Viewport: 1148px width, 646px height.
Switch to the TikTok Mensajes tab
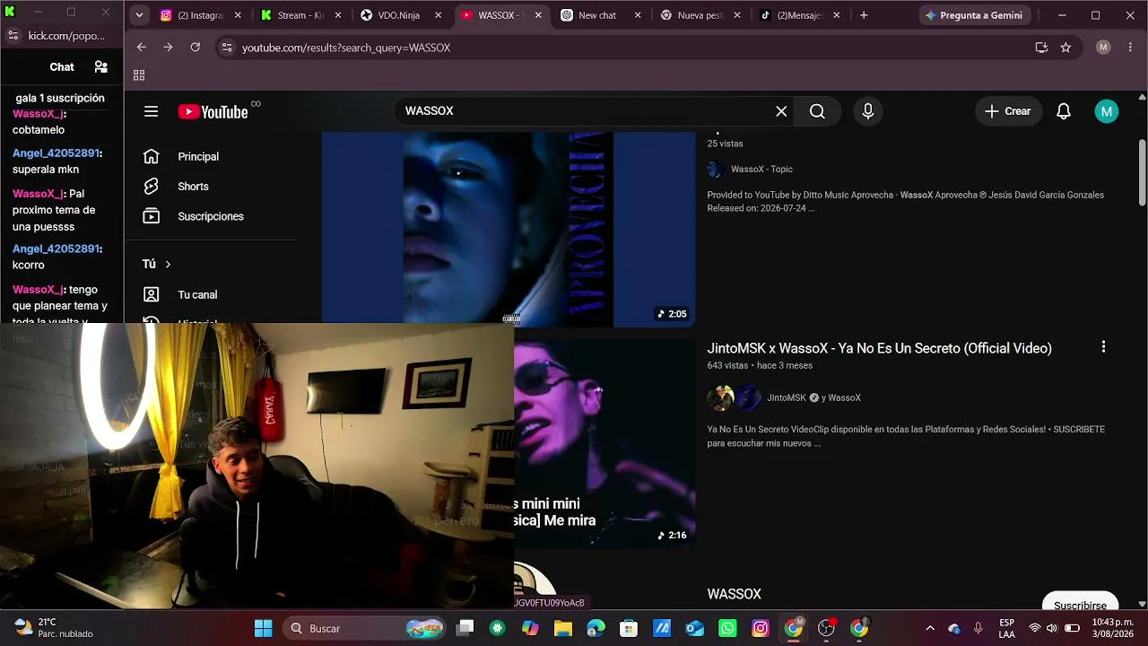(800, 15)
